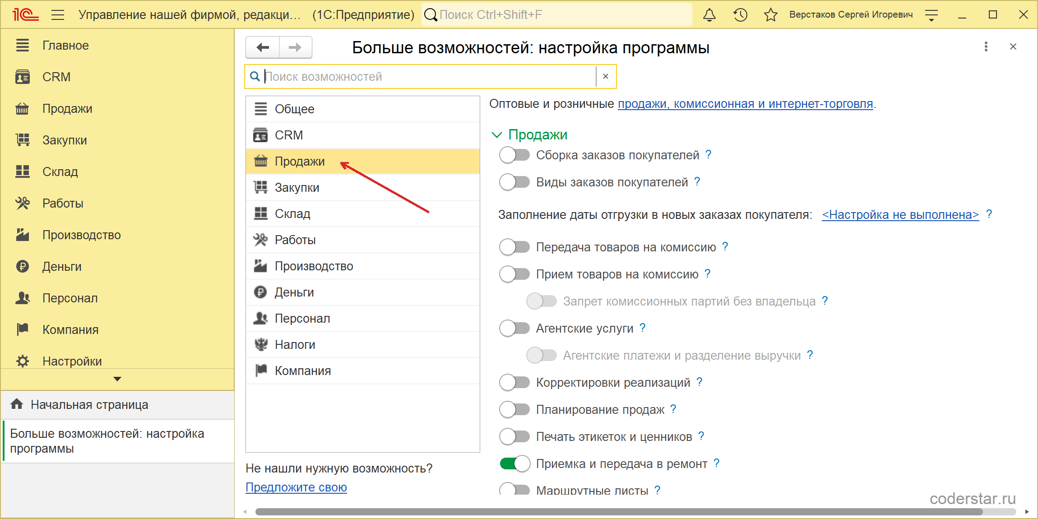Go to Начальная страница
Screen dimensions: 1038x519
tap(117, 405)
